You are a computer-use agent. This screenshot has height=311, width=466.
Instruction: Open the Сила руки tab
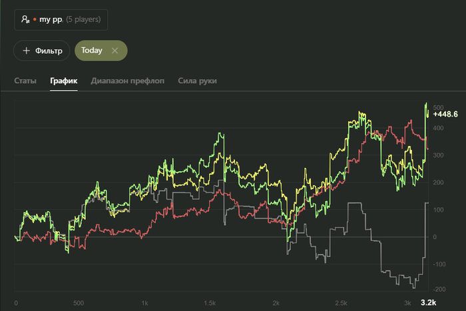pos(197,81)
